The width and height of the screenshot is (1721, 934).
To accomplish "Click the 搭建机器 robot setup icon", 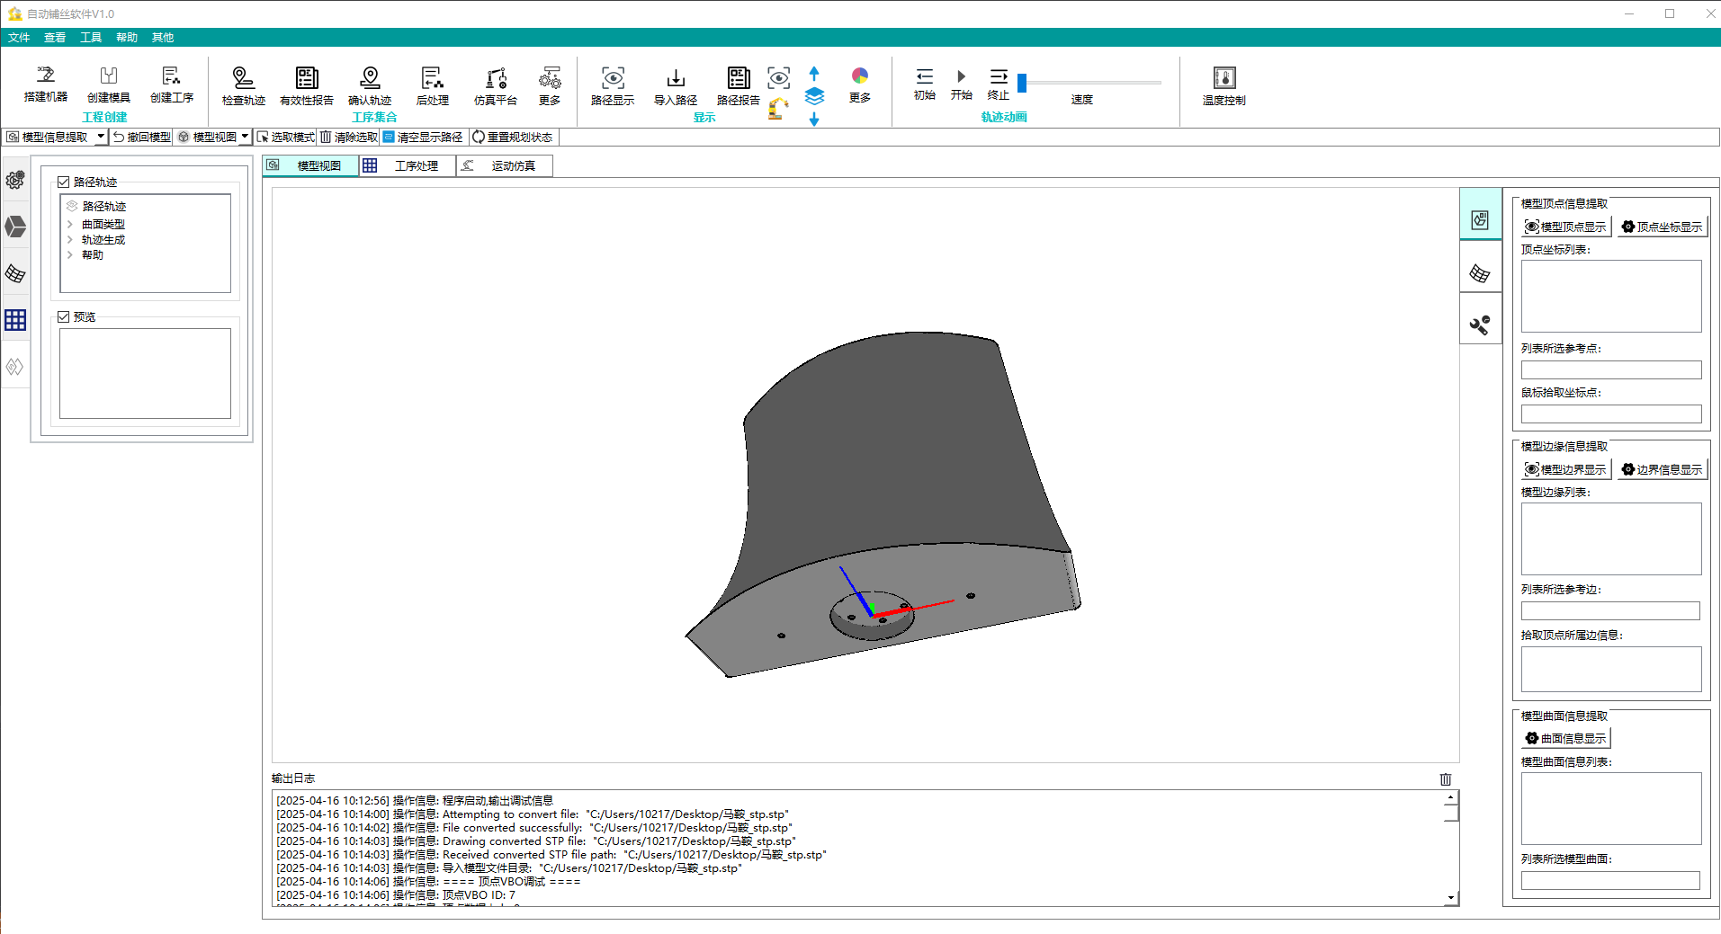I will click(45, 84).
